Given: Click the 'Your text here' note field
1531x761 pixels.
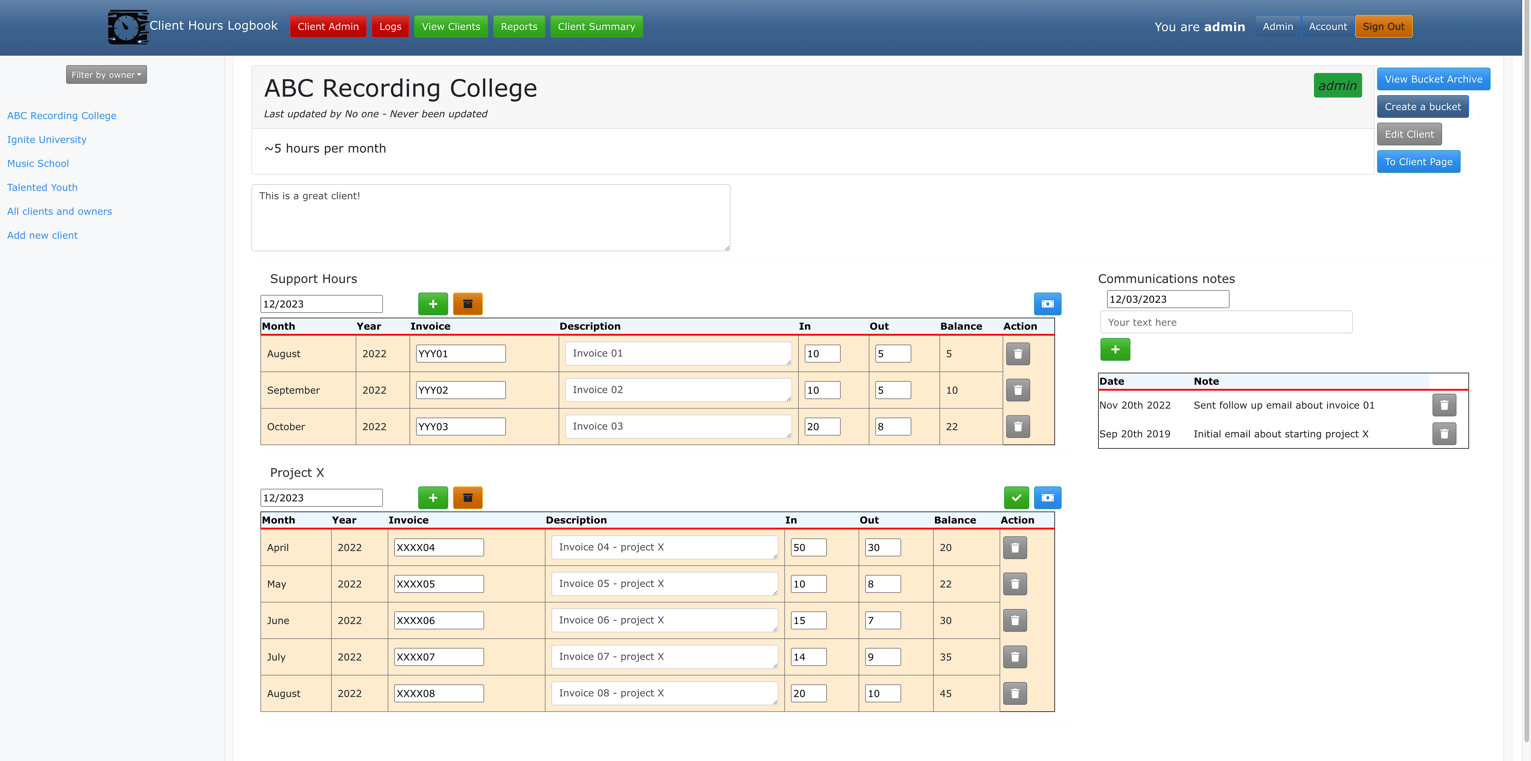Looking at the screenshot, I should coord(1226,322).
